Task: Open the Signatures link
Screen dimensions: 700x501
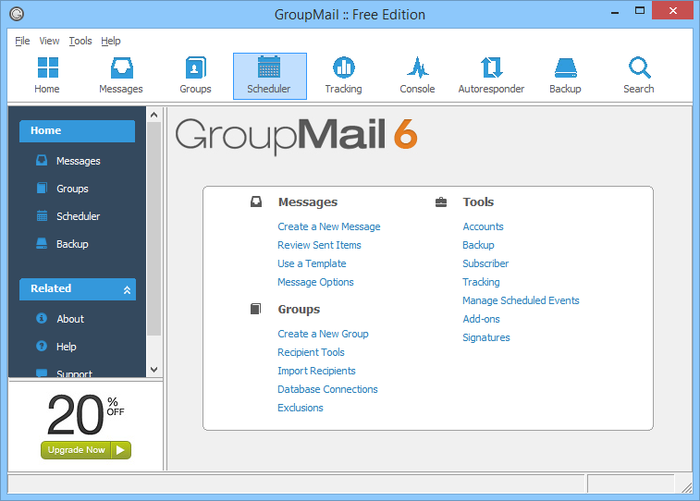Action: [x=486, y=337]
